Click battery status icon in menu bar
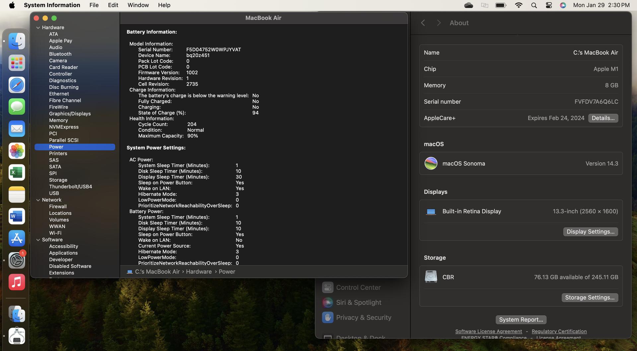The width and height of the screenshot is (637, 351). pos(501,5)
